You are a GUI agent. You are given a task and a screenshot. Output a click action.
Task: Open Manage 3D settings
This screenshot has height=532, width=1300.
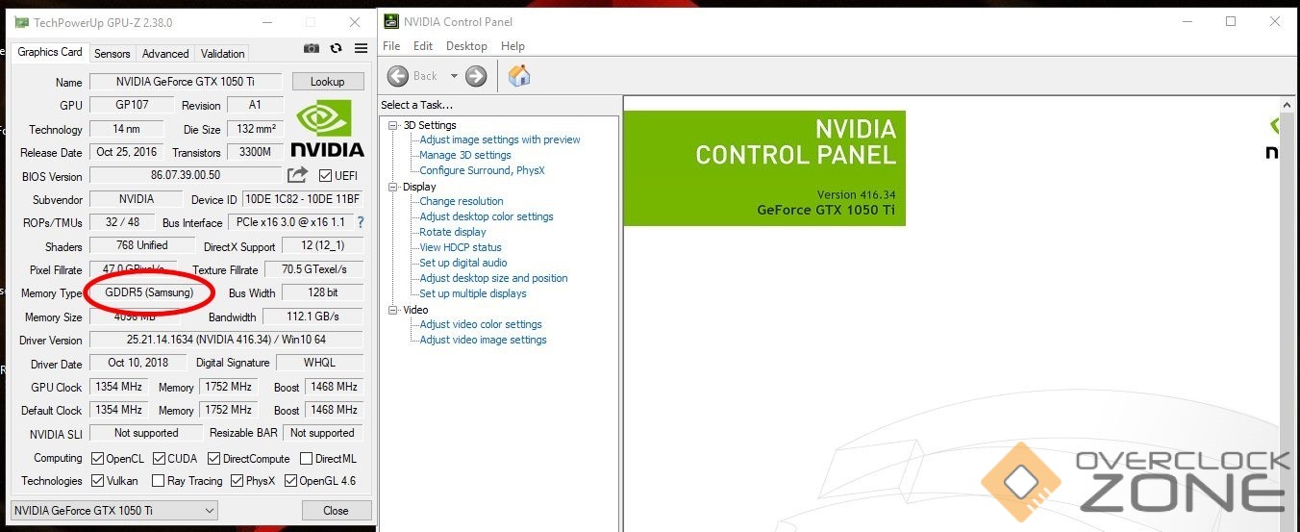pyautogui.click(x=465, y=155)
